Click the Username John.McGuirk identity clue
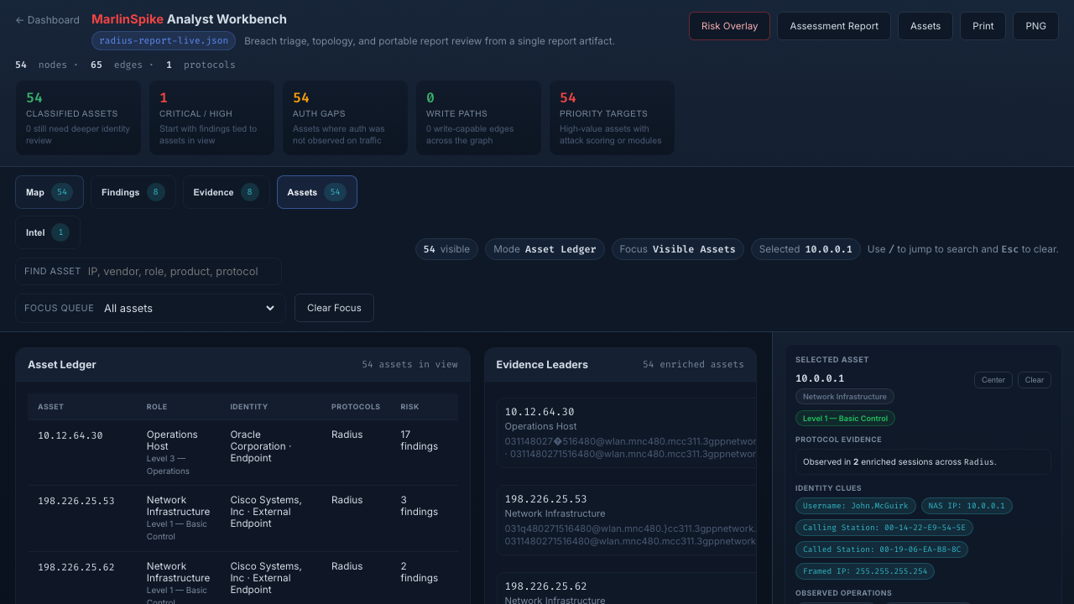Screen dimensions: 1074x604 855,506
